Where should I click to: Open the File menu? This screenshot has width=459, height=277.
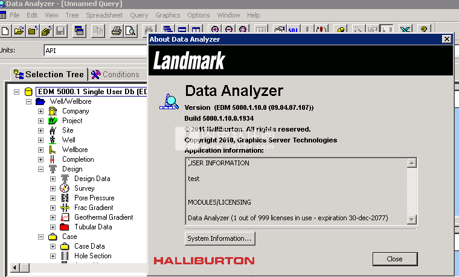tap(14, 15)
